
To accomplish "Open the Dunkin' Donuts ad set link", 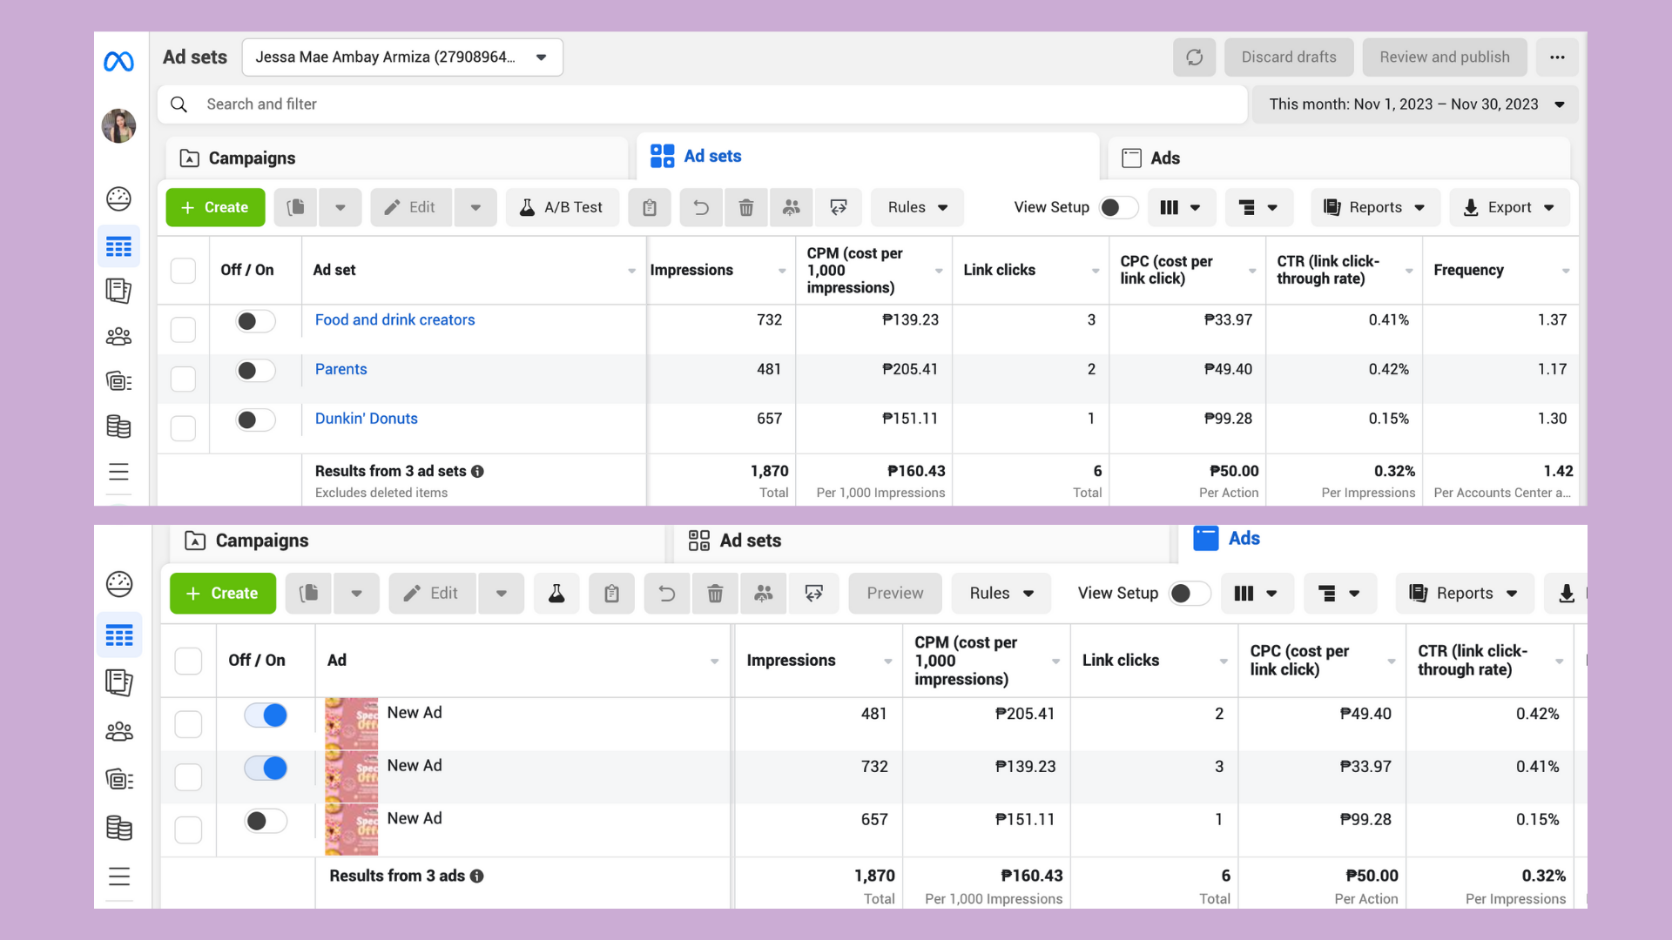I will [x=366, y=419].
